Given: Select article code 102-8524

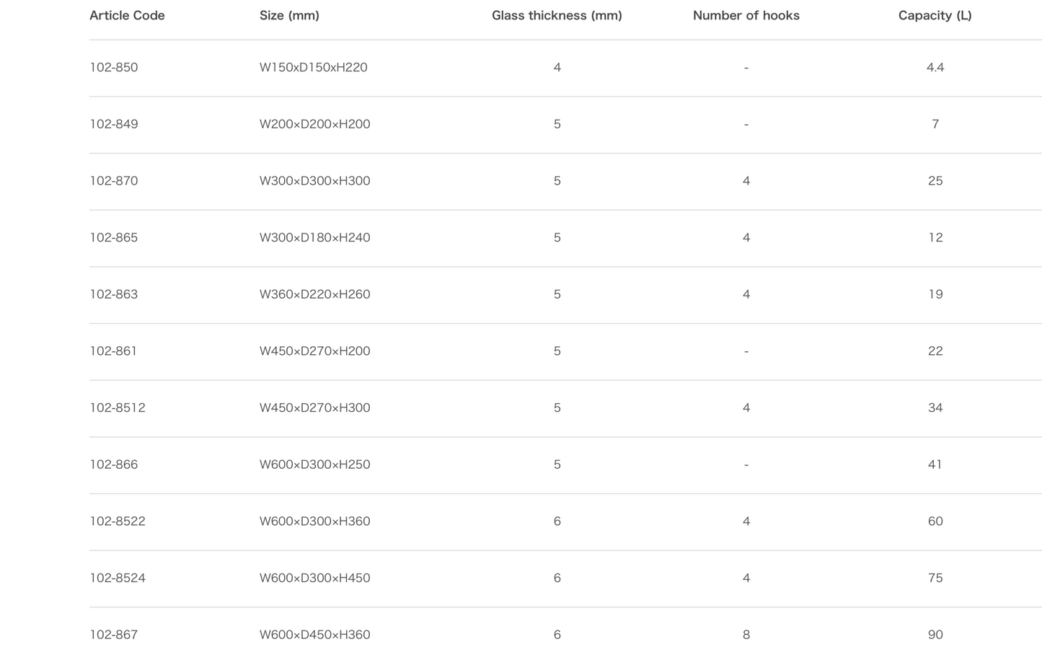Looking at the screenshot, I should point(118,578).
